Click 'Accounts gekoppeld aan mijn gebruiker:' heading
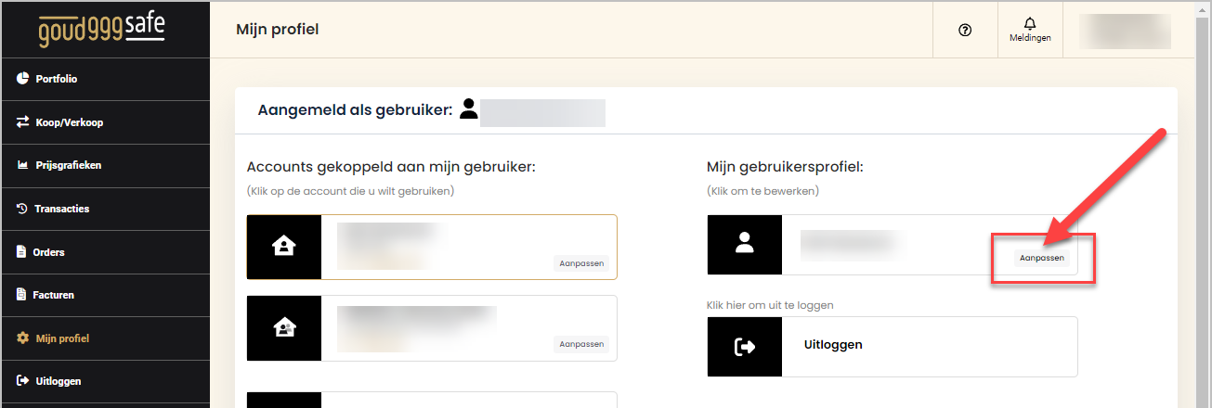Viewport: 1212px width, 408px height. coord(392,167)
